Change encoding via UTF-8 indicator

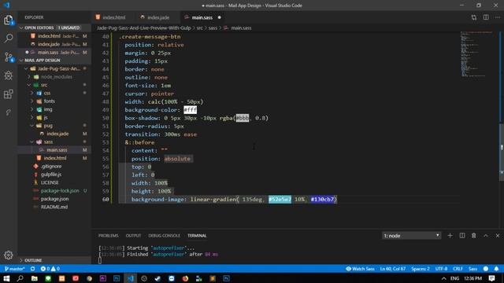click(x=441, y=269)
